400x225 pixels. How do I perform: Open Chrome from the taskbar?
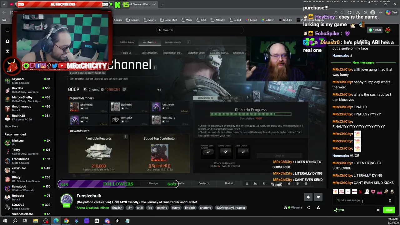66,221
